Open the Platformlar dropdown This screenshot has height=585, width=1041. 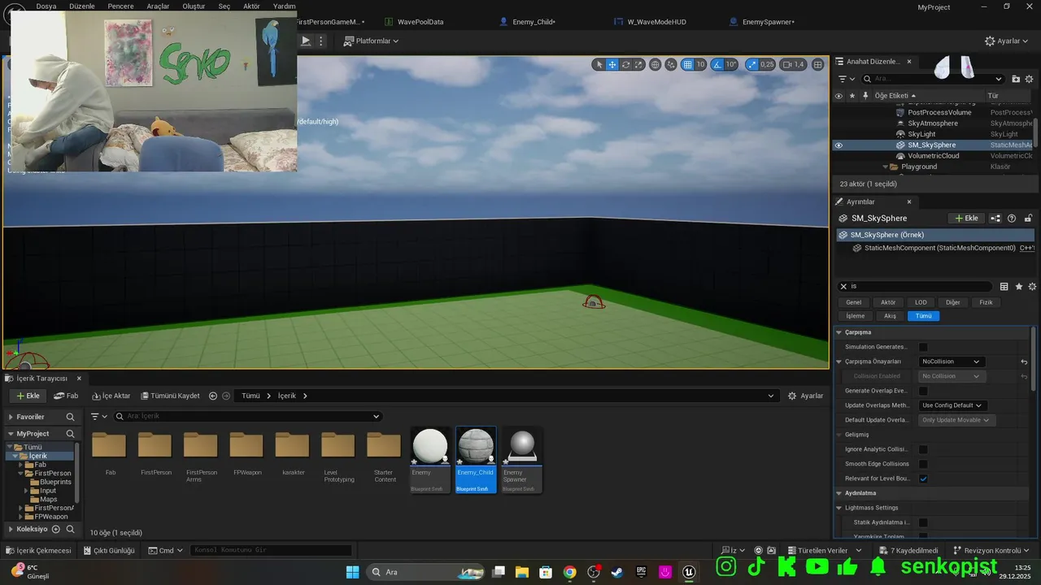(x=372, y=41)
